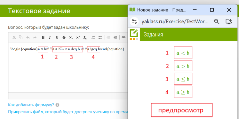
Task: Click the Insert Link chain icon
Action: [x=123, y=37]
